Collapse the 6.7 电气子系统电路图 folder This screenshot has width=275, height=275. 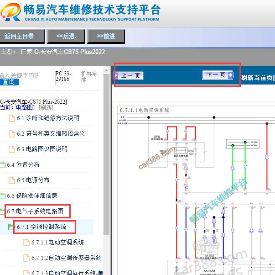coord(35,211)
